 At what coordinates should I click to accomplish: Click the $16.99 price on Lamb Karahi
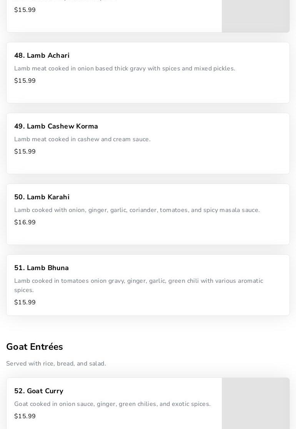click(25, 222)
